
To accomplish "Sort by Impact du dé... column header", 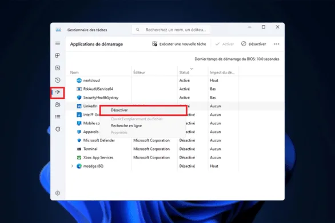I will click(222, 72).
